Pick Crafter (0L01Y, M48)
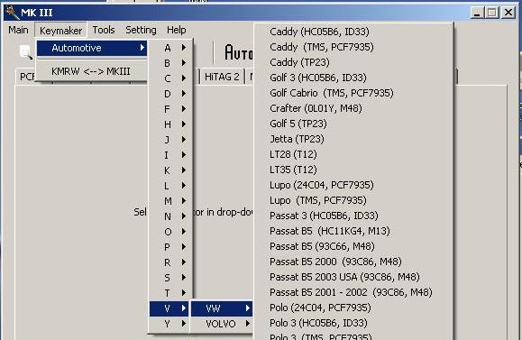This screenshot has width=522, height=340. pos(353,108)
